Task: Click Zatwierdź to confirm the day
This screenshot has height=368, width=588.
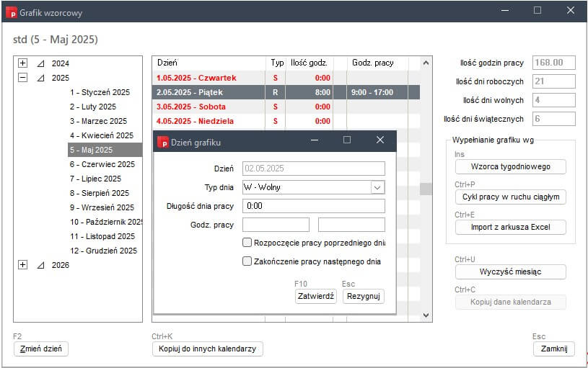Action: click(315, 296)
